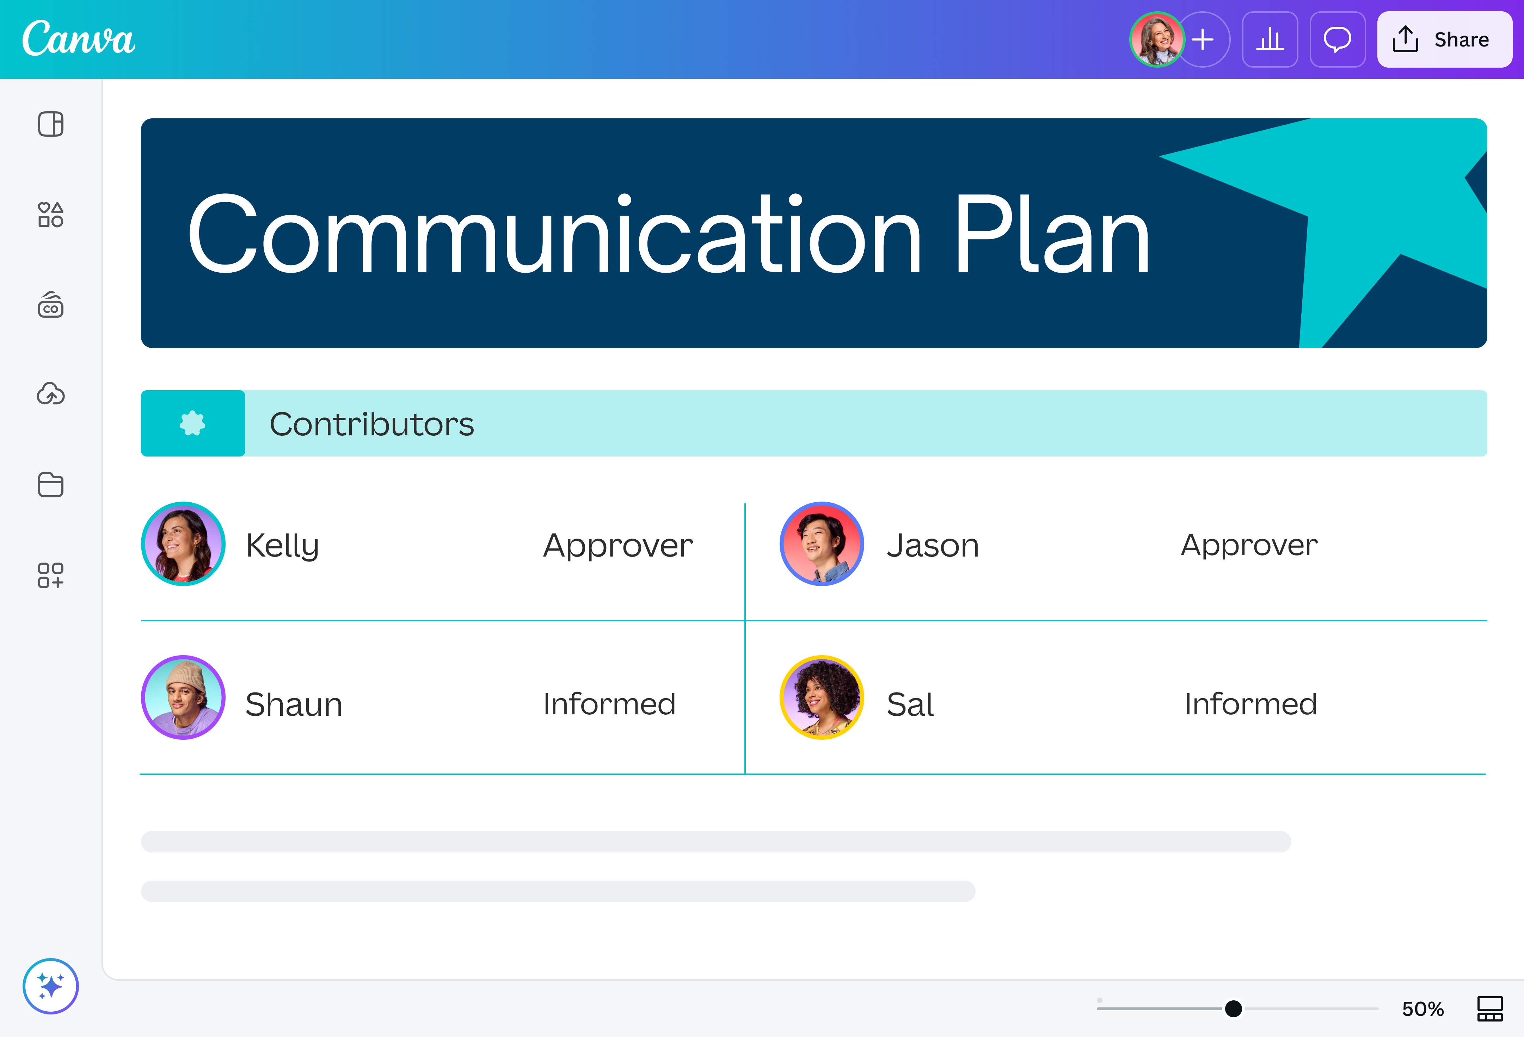
Task: Select Sal's Informed role text
Action: click(1250, 704)
